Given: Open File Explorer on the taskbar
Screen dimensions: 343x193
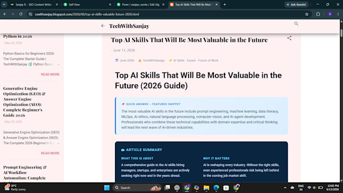Looking at the screenshot, I should 206,187.
